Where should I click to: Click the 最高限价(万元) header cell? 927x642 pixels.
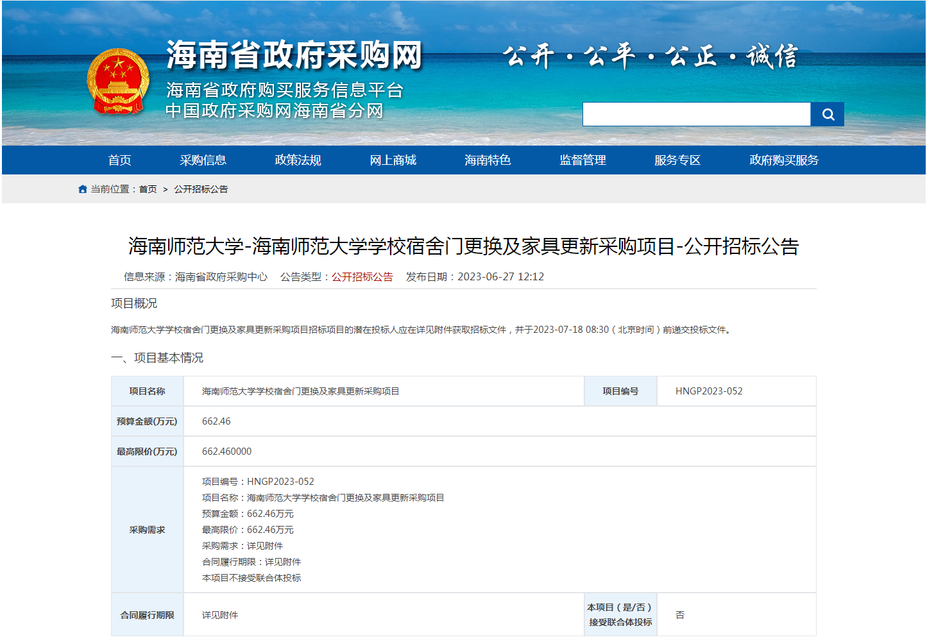tap(148, 452)
